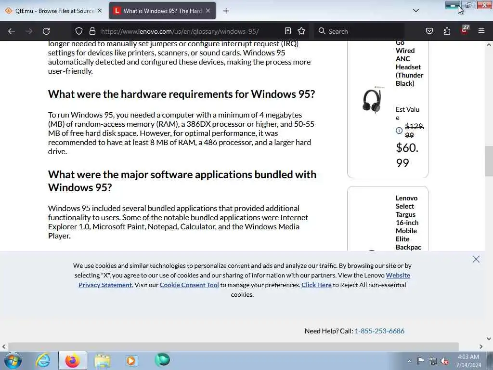Select the What is Windows 95 tab
Screen dimensions: 493x370
(x=162, y=11)
